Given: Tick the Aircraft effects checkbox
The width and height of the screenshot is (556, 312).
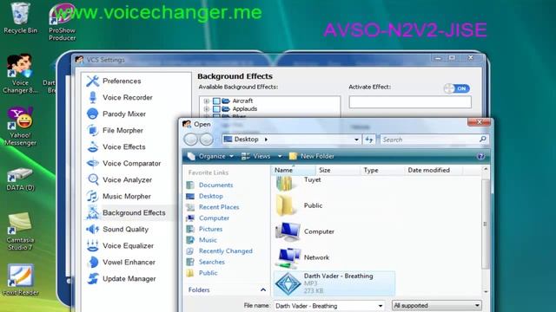Looking at the screenshot, I should pos(216,101).
